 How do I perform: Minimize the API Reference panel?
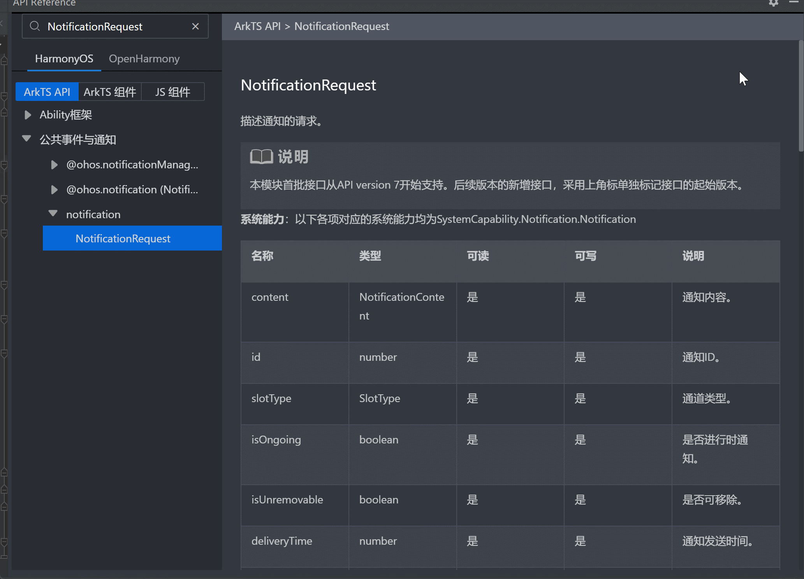(794, 3)
